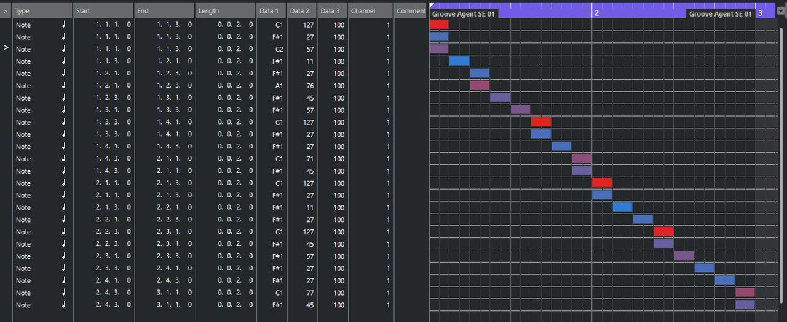Screen dimensions: 787x322
Task: Click End value '1. 2. 1. 0'
Action: pyautogui.click(x=174, y=61)
